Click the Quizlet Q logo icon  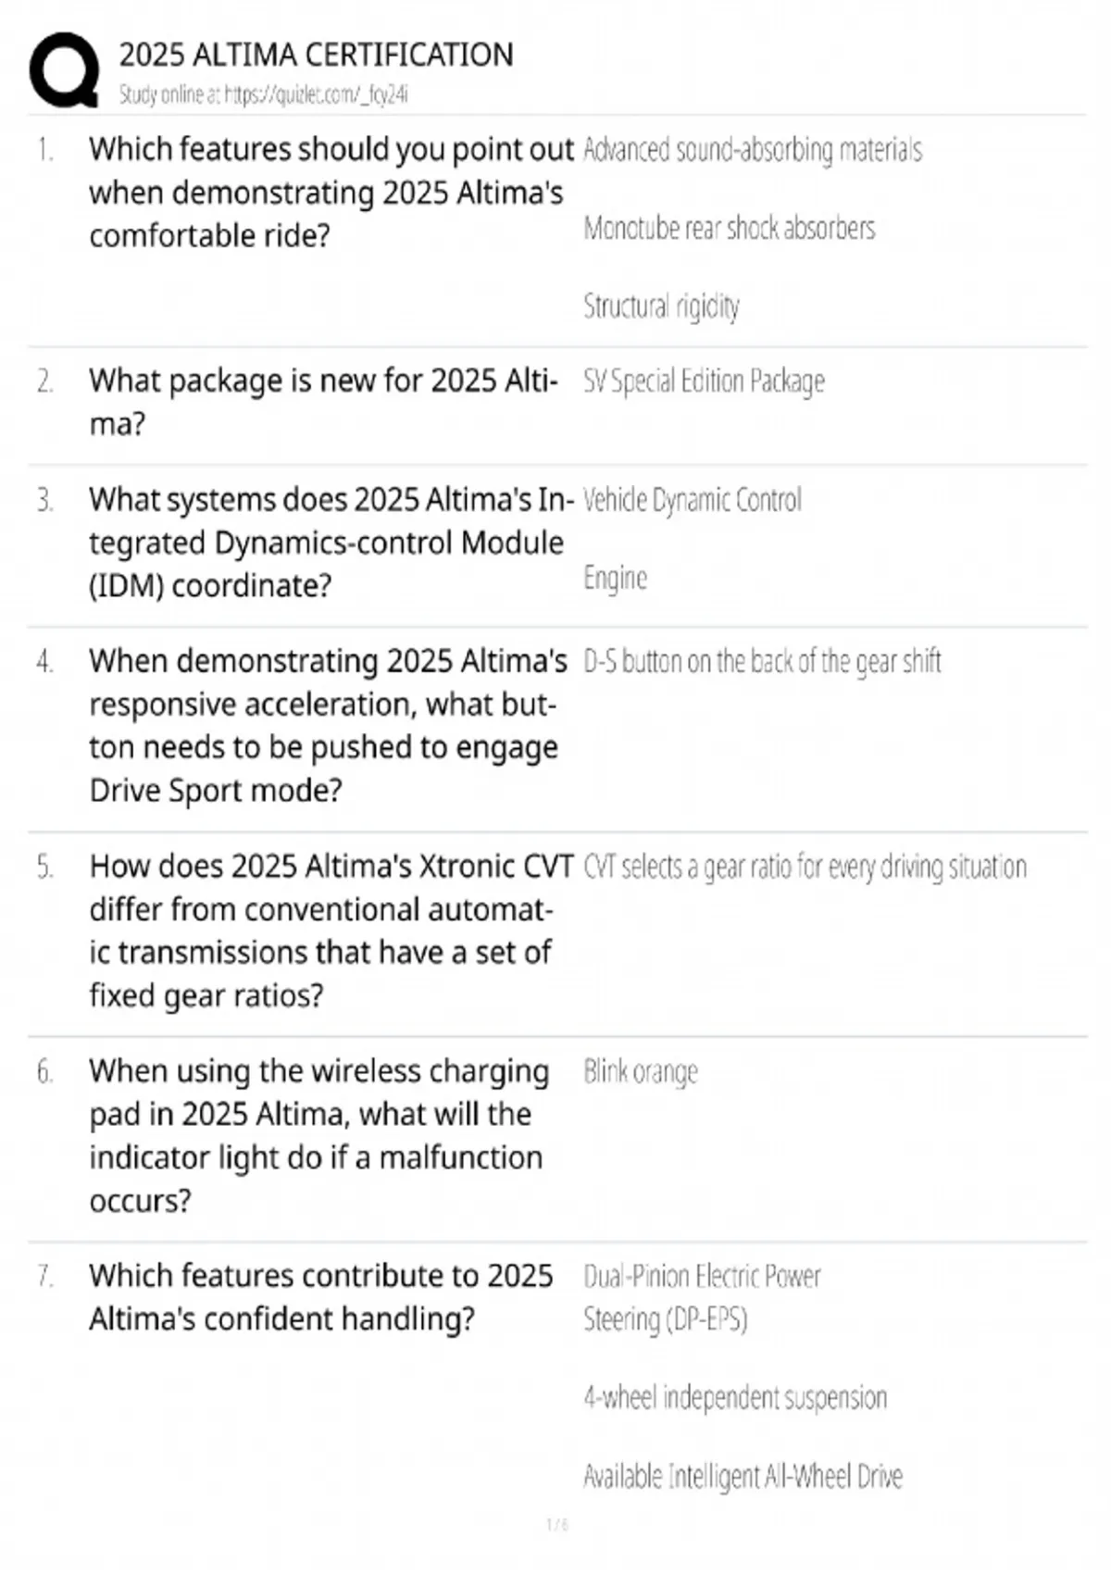[64, 70]
